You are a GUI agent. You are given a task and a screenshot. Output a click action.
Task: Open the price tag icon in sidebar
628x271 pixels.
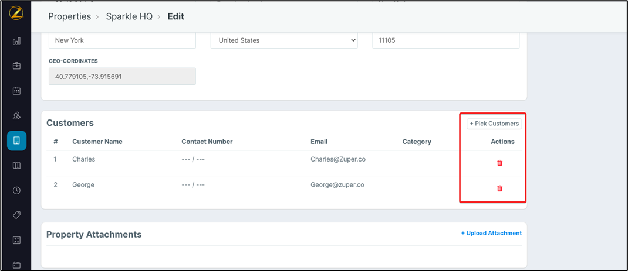point(16,215)
